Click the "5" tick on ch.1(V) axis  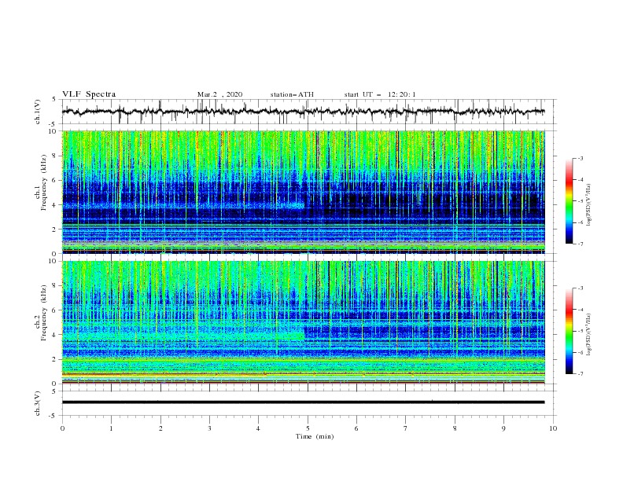pyautogui.click(x=55, y=99)
